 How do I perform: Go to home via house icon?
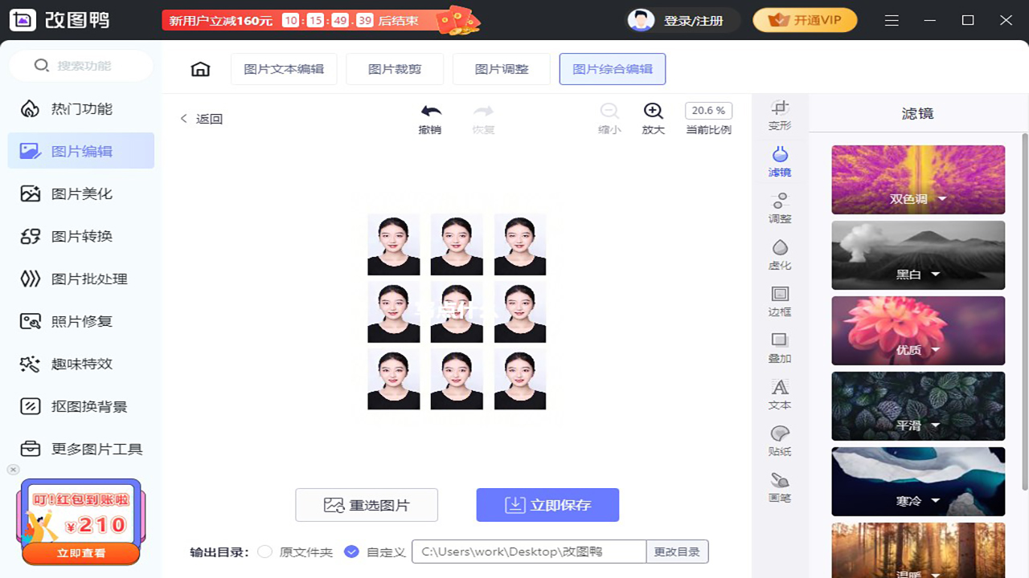pyautogui.click(x=200, y=69)
